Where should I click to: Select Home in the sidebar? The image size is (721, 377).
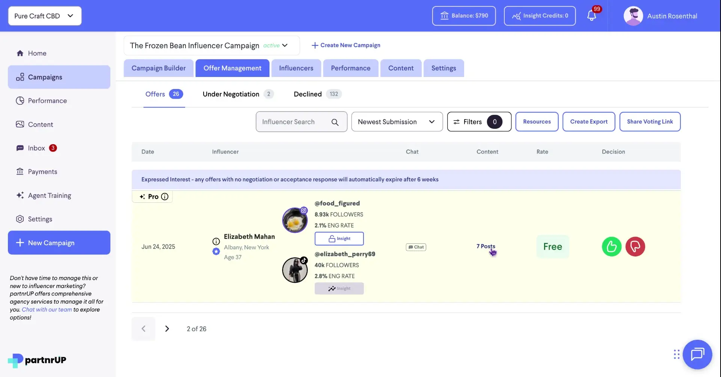pos(37,53)
